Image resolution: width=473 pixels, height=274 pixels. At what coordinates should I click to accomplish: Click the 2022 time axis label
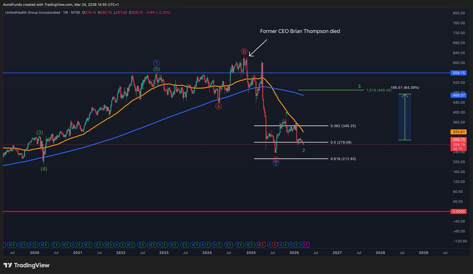tap(121, 252)
